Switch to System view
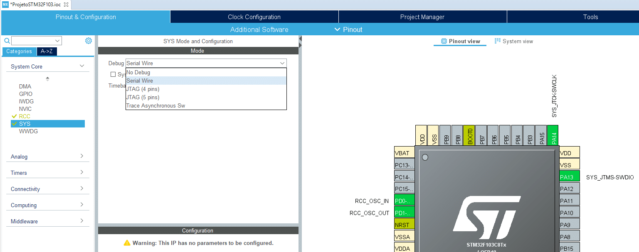This screenshot has height=252, width=639. tap(514, 41)
